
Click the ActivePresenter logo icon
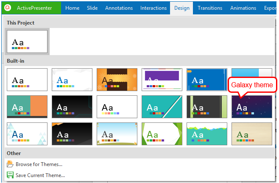(x=8, y=8)
